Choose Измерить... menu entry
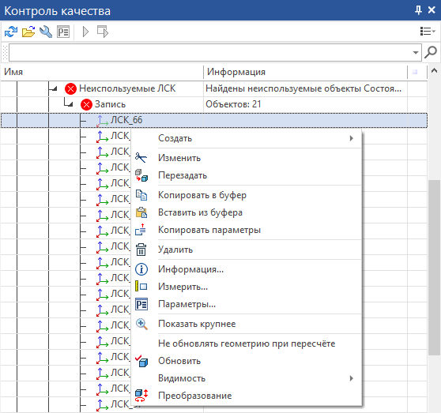The image size is (441, 413). click(x=246, y=287)
